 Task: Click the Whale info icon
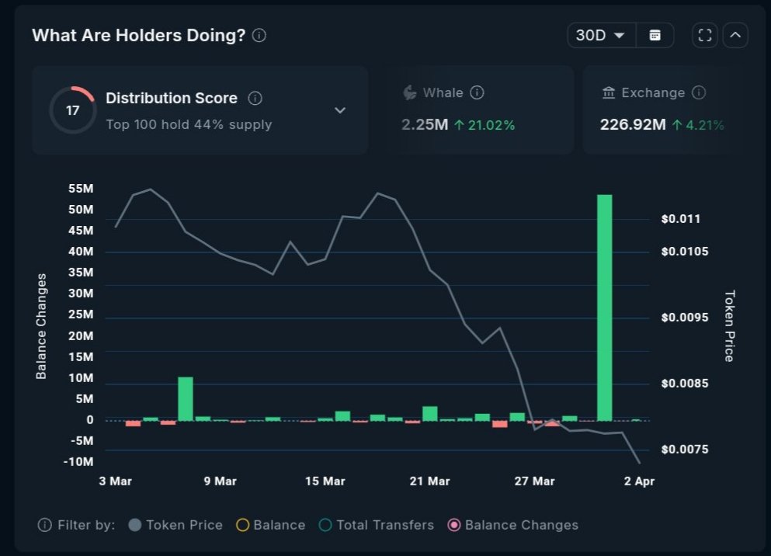(x=477, y=92)
